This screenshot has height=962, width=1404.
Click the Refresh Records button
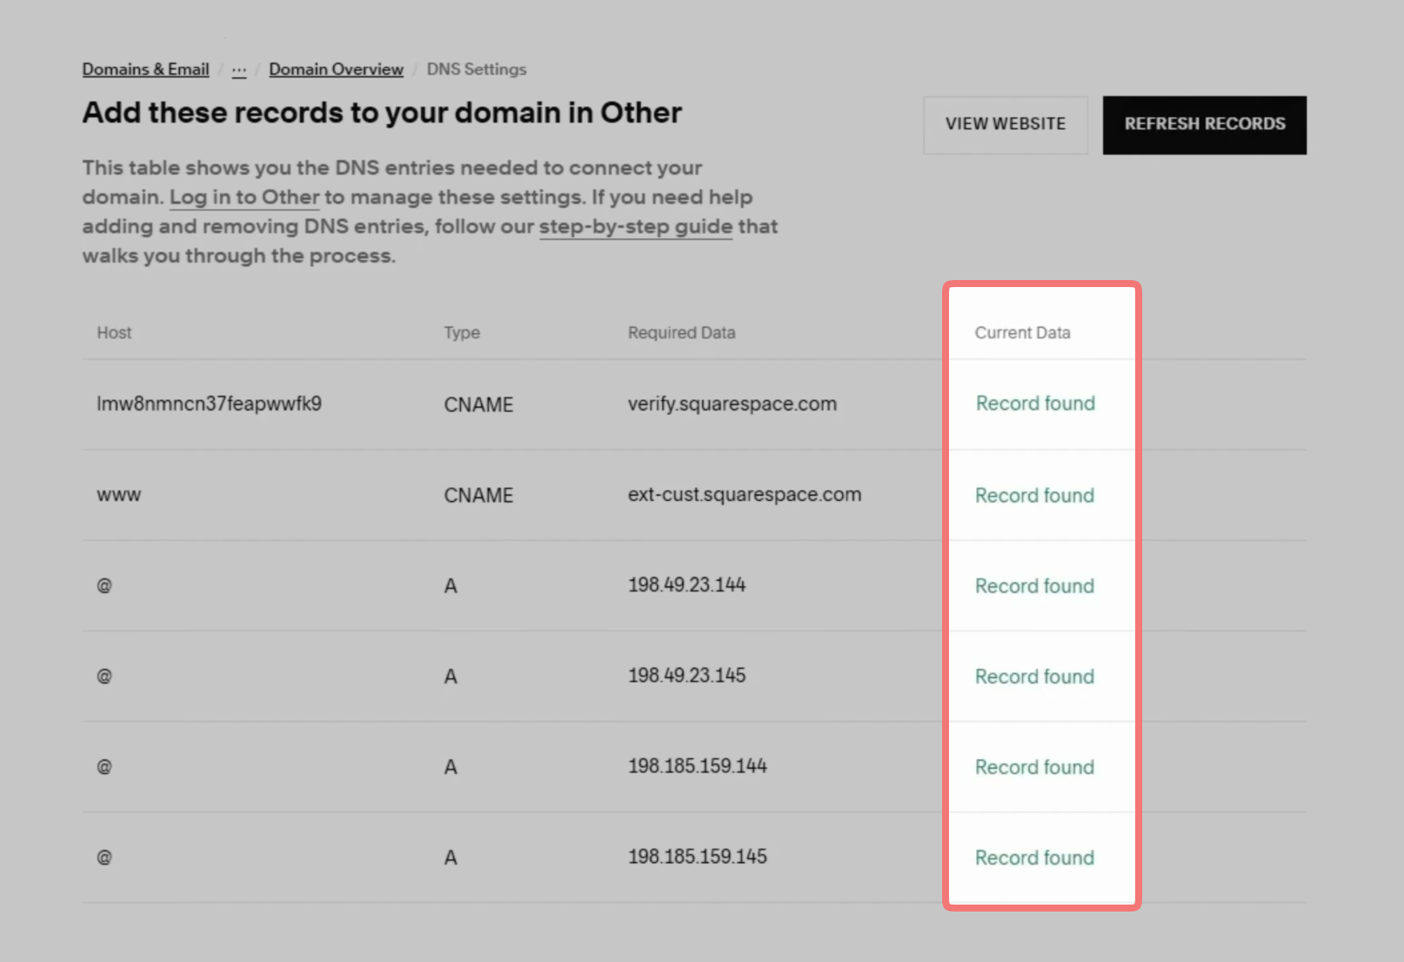pyautogui.click(x=1205, y=124)
